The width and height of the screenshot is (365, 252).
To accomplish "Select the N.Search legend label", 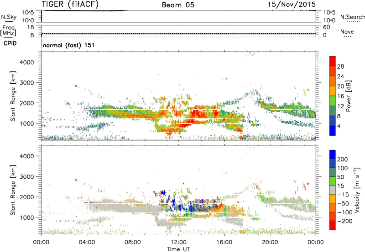I will pyautogui.click(x=353, y=17).
